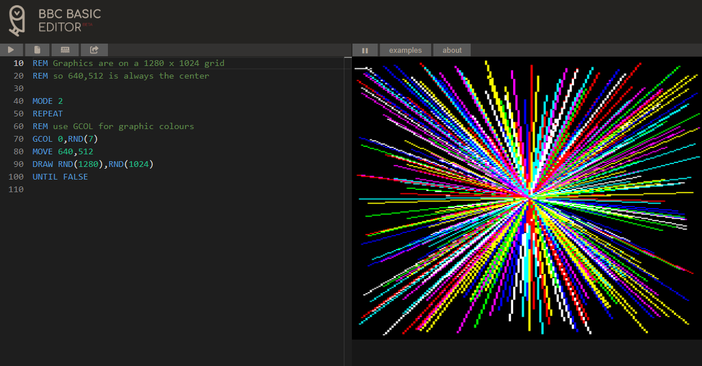Pause the running graphics output

tap(364, 50)
